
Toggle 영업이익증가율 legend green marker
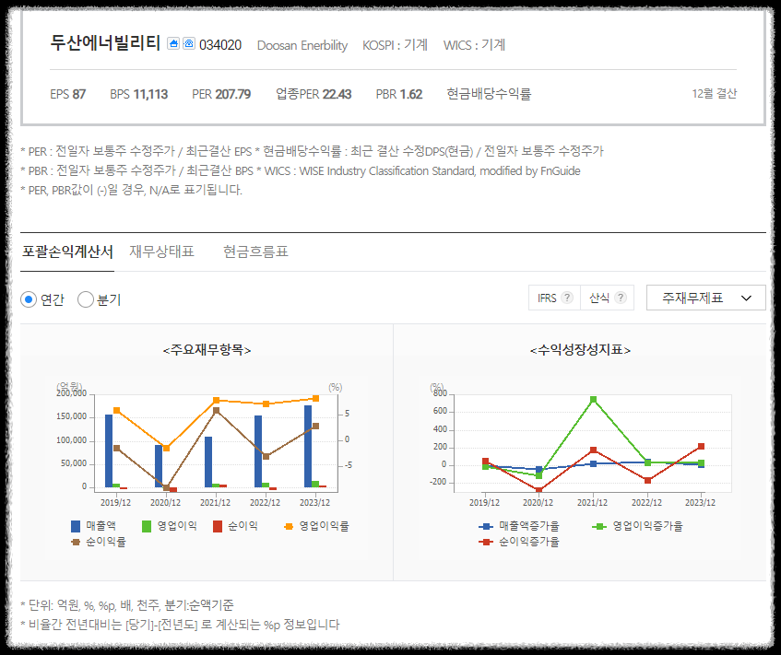[599, 526]
